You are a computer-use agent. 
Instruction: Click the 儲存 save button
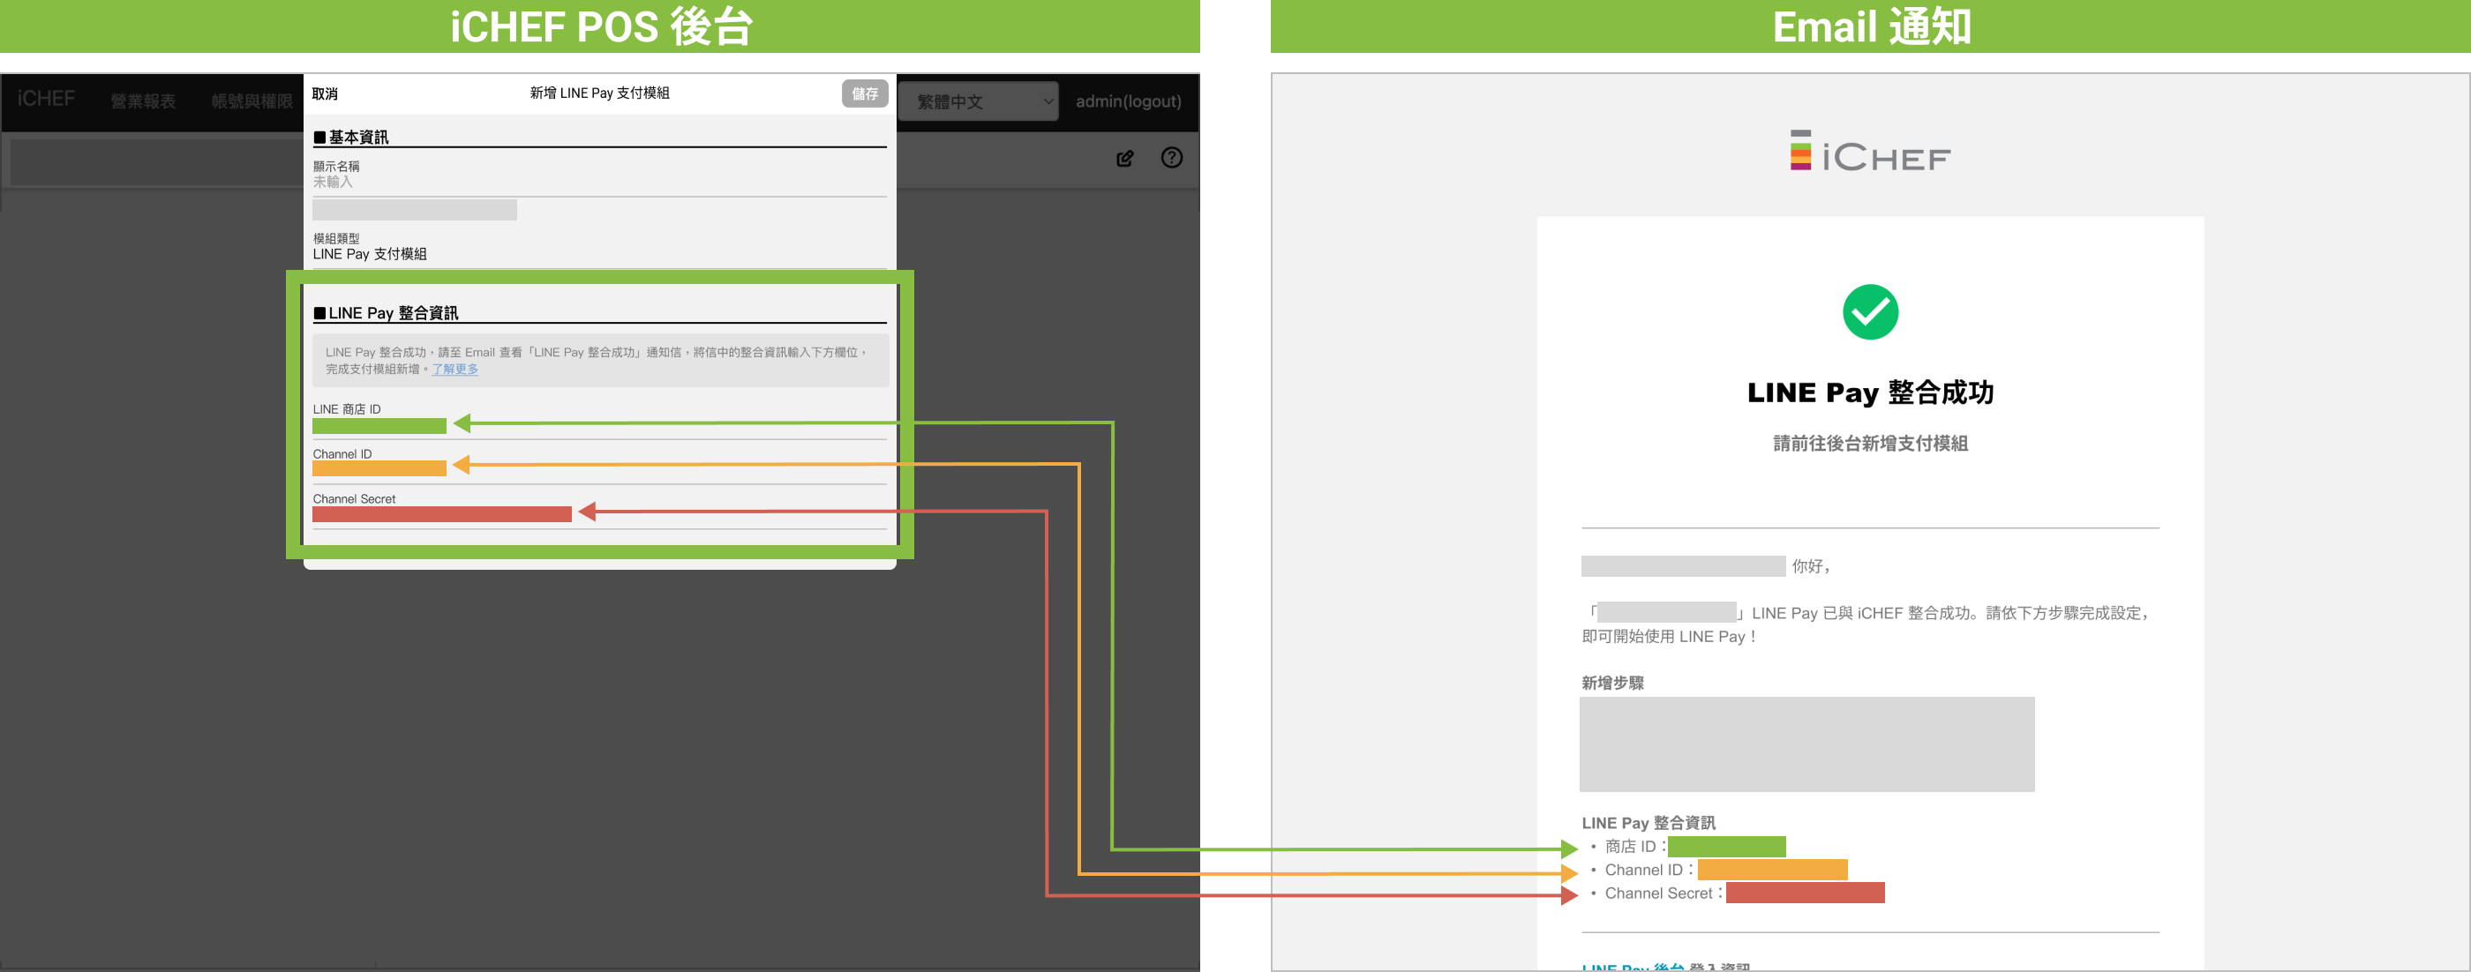864,94
